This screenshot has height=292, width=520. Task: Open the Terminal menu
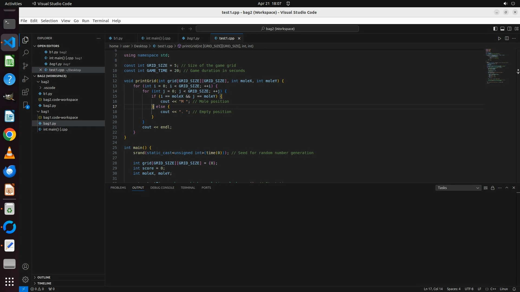[x=100, y=21]
